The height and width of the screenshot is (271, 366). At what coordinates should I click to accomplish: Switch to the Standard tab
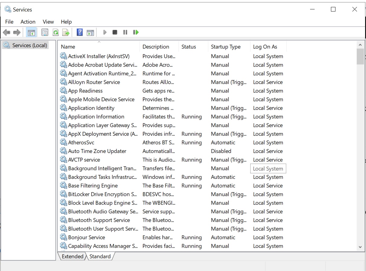(x=100, y=256)
